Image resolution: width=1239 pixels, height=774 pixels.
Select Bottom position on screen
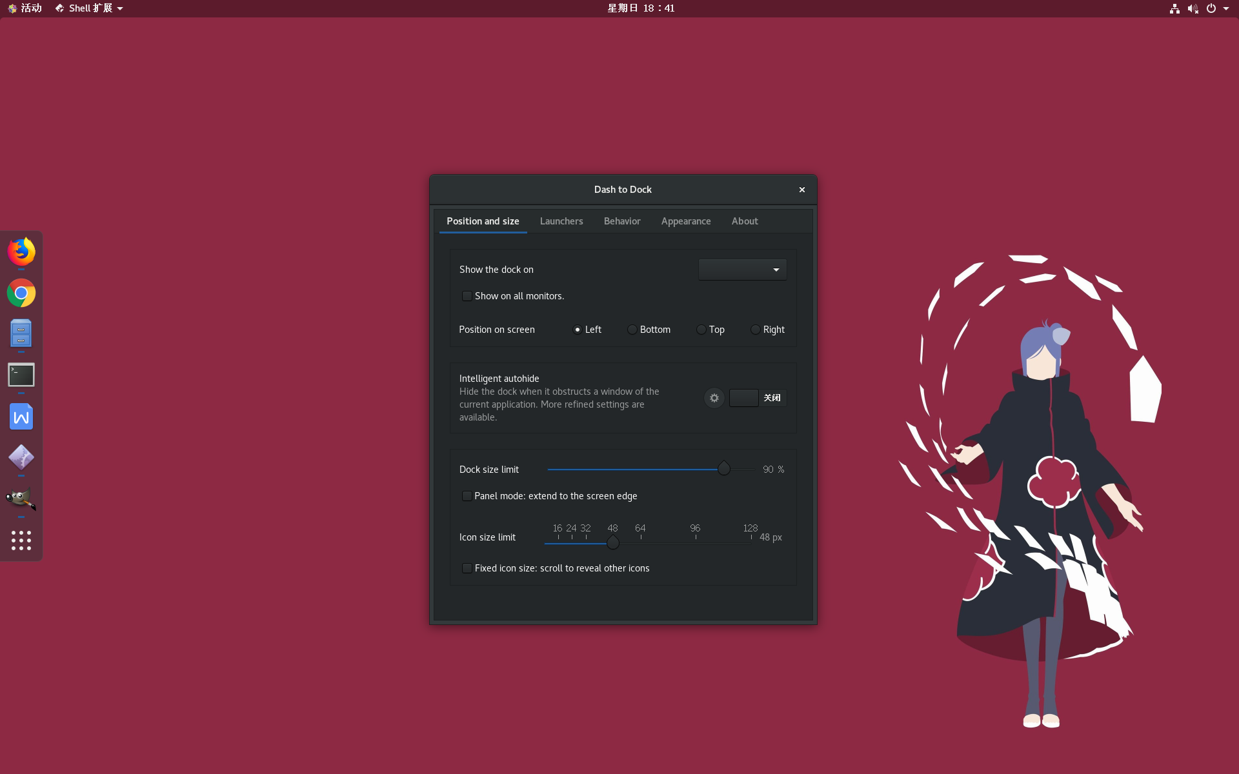[x=632, y=330]
